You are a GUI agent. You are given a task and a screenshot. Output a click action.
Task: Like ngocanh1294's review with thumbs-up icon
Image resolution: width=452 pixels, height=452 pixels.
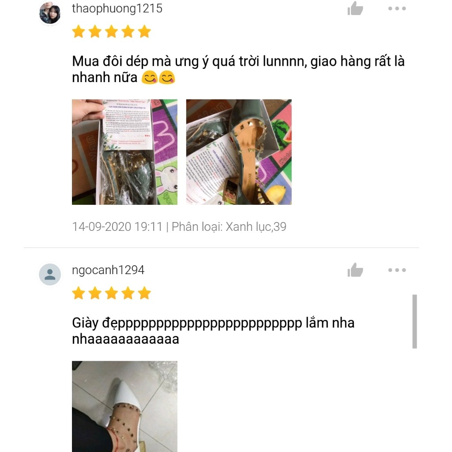(355, 270)
